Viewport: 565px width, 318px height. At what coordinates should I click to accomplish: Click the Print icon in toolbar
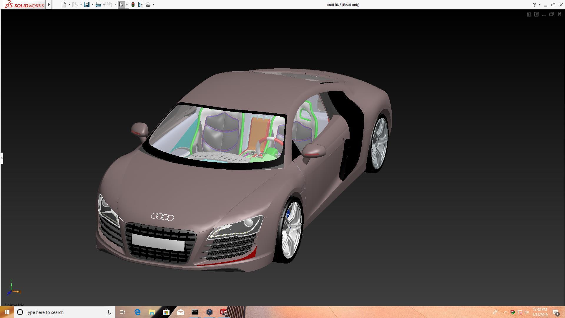pyautogui.click(x=98, y=5)
